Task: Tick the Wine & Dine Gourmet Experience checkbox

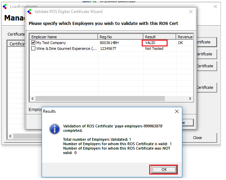Action: [x=33, y=49]
